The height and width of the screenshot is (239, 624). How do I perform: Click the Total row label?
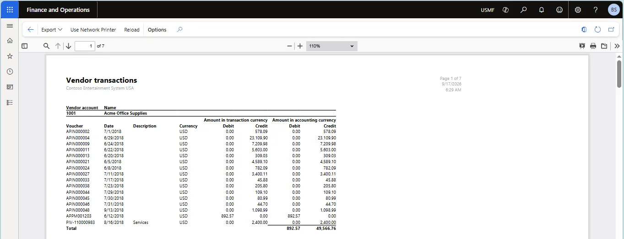coord(71,228)
